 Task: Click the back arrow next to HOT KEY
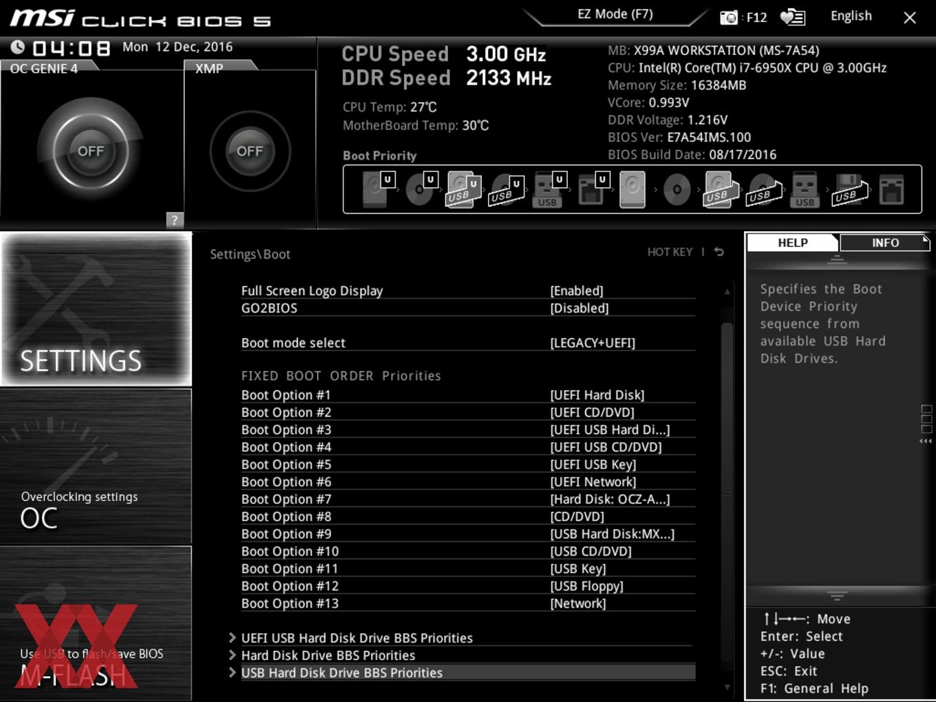tap(719, 252)
